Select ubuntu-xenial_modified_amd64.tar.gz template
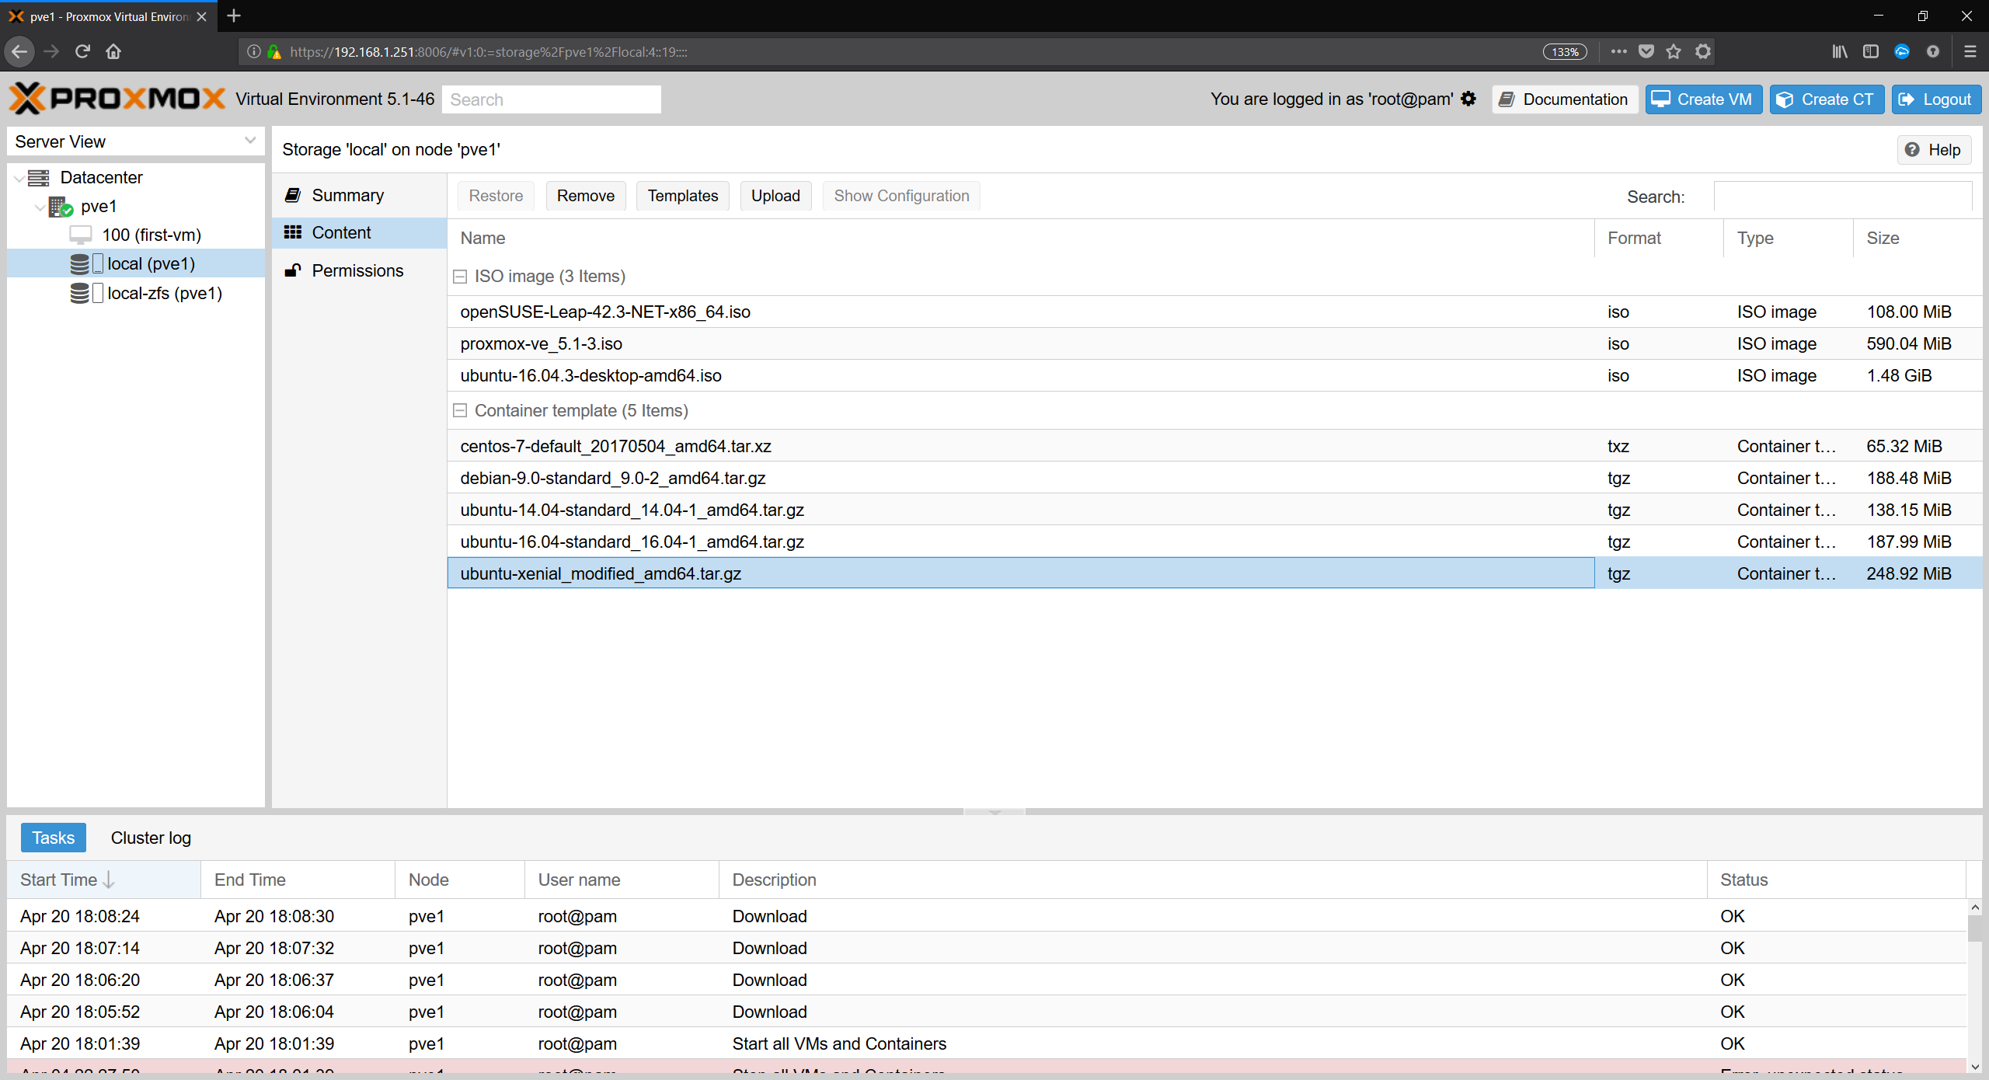 pyautogui.click(x=601, y=573)
